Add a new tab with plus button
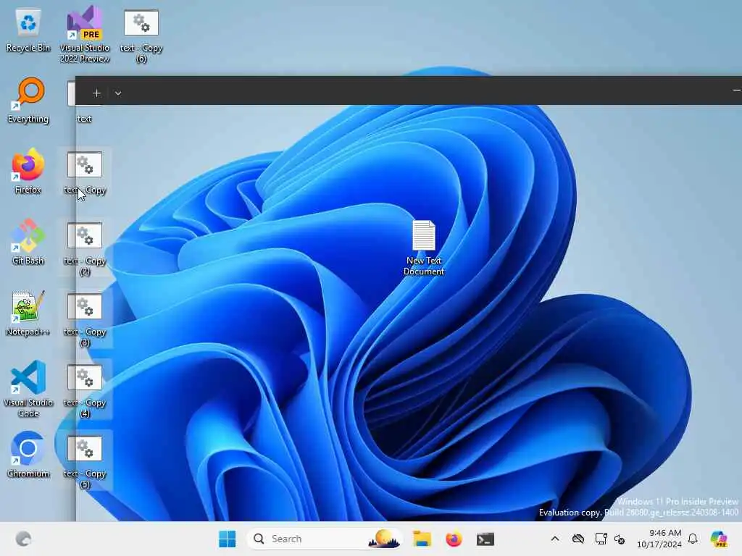Image resolution: width=742 pixels, height=556 pixels. tap(96, 93)
